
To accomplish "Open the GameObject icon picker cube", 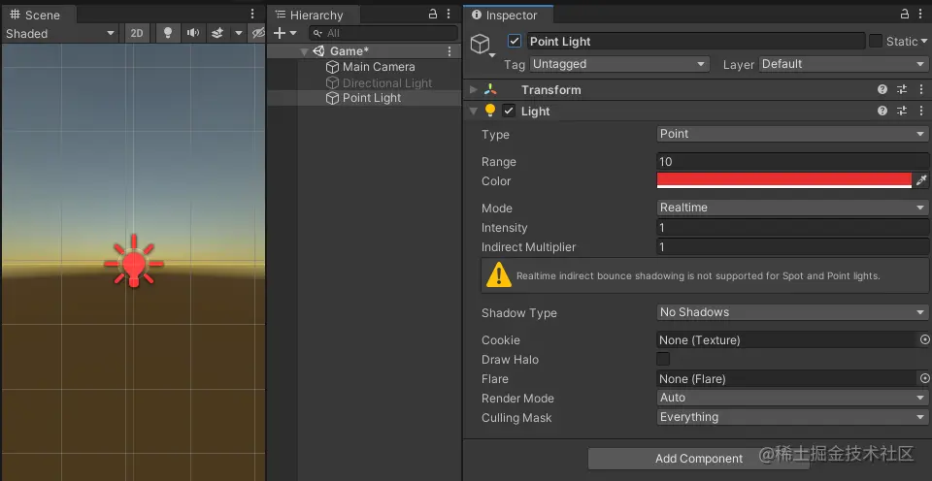I will [x=481, y=44].
